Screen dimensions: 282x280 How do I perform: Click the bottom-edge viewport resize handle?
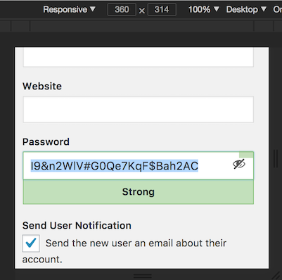coord(143,276)
